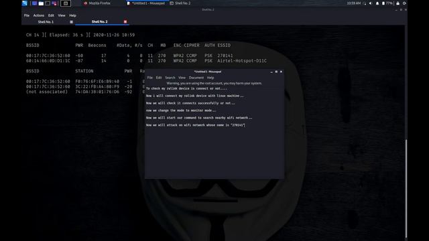This screenshot has height=241, width=429.
Task: Click ESSID 270141 in the terminal output
Action: (x=225, y=56)
